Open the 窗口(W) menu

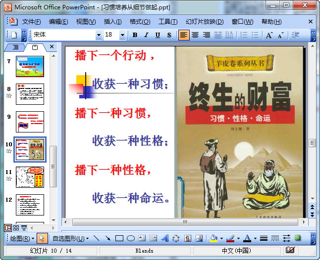click(242, 22)
